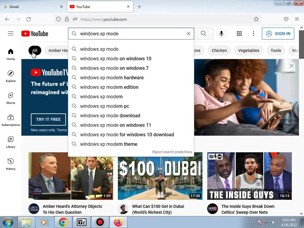Choose suggestion "windows xp mode on windows 11"

[131, 125]
